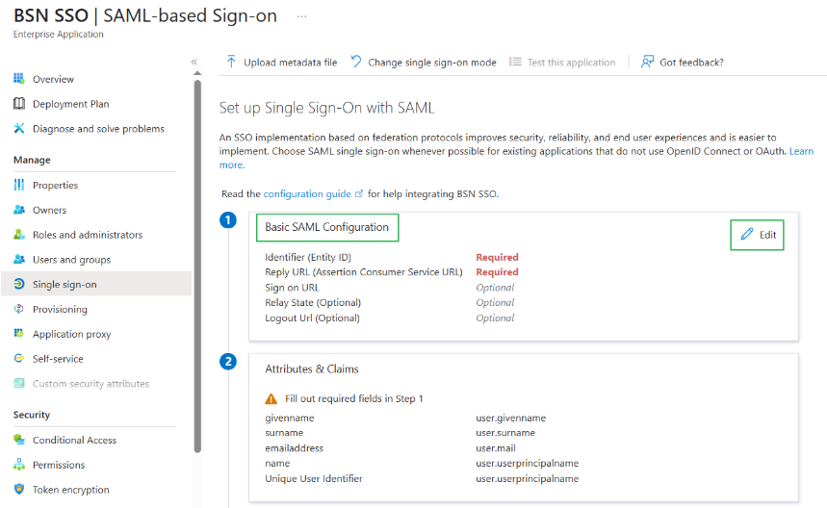Click the user.mail claim value

(496, 448)
